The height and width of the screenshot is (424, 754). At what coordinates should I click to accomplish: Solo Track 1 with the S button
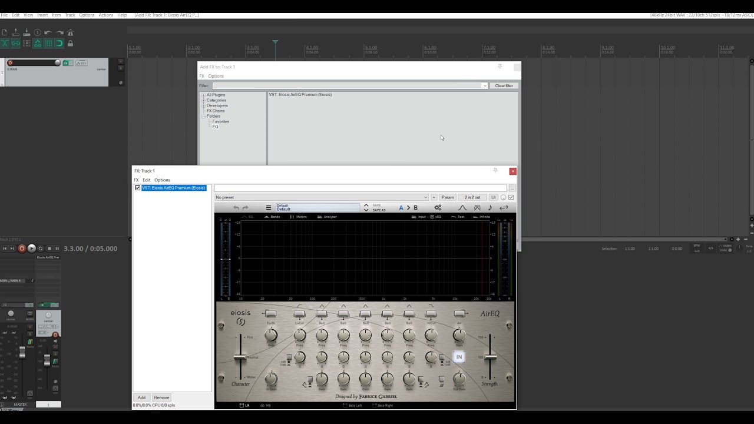pos(121,68)
